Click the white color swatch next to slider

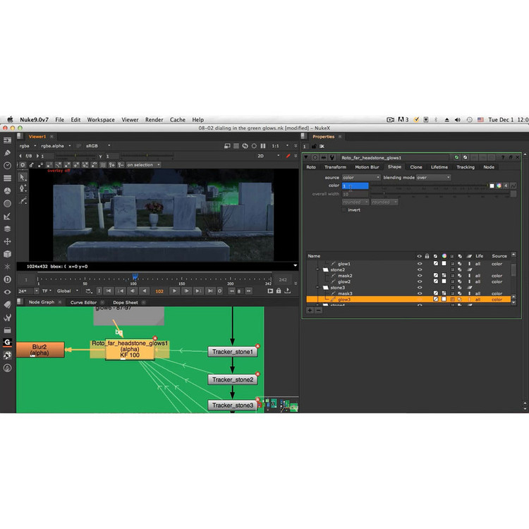click(491, 186)
